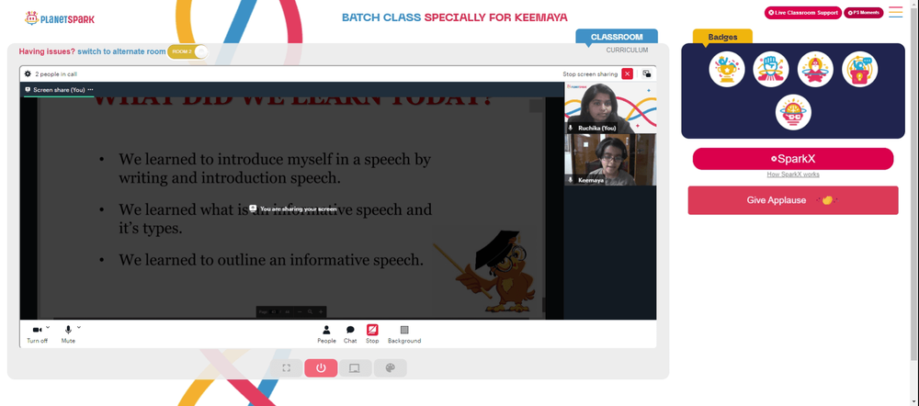Award the podium speaker badge
919x406 pixels.
coord(860,69)
